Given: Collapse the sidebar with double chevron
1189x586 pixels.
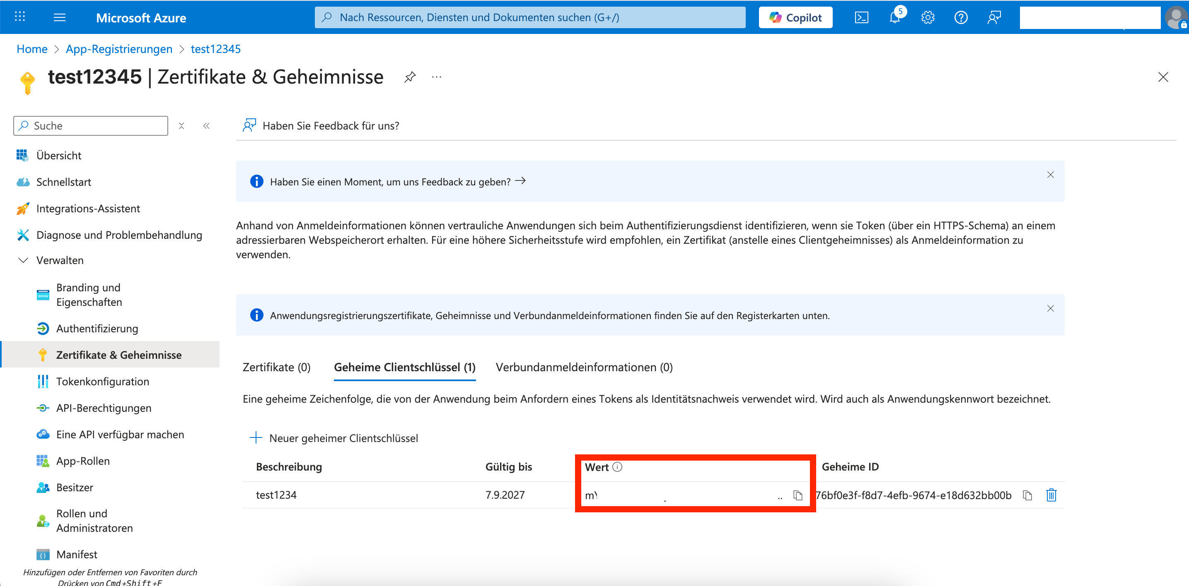Looking at the screenshot, I should [x=206, y=126].
